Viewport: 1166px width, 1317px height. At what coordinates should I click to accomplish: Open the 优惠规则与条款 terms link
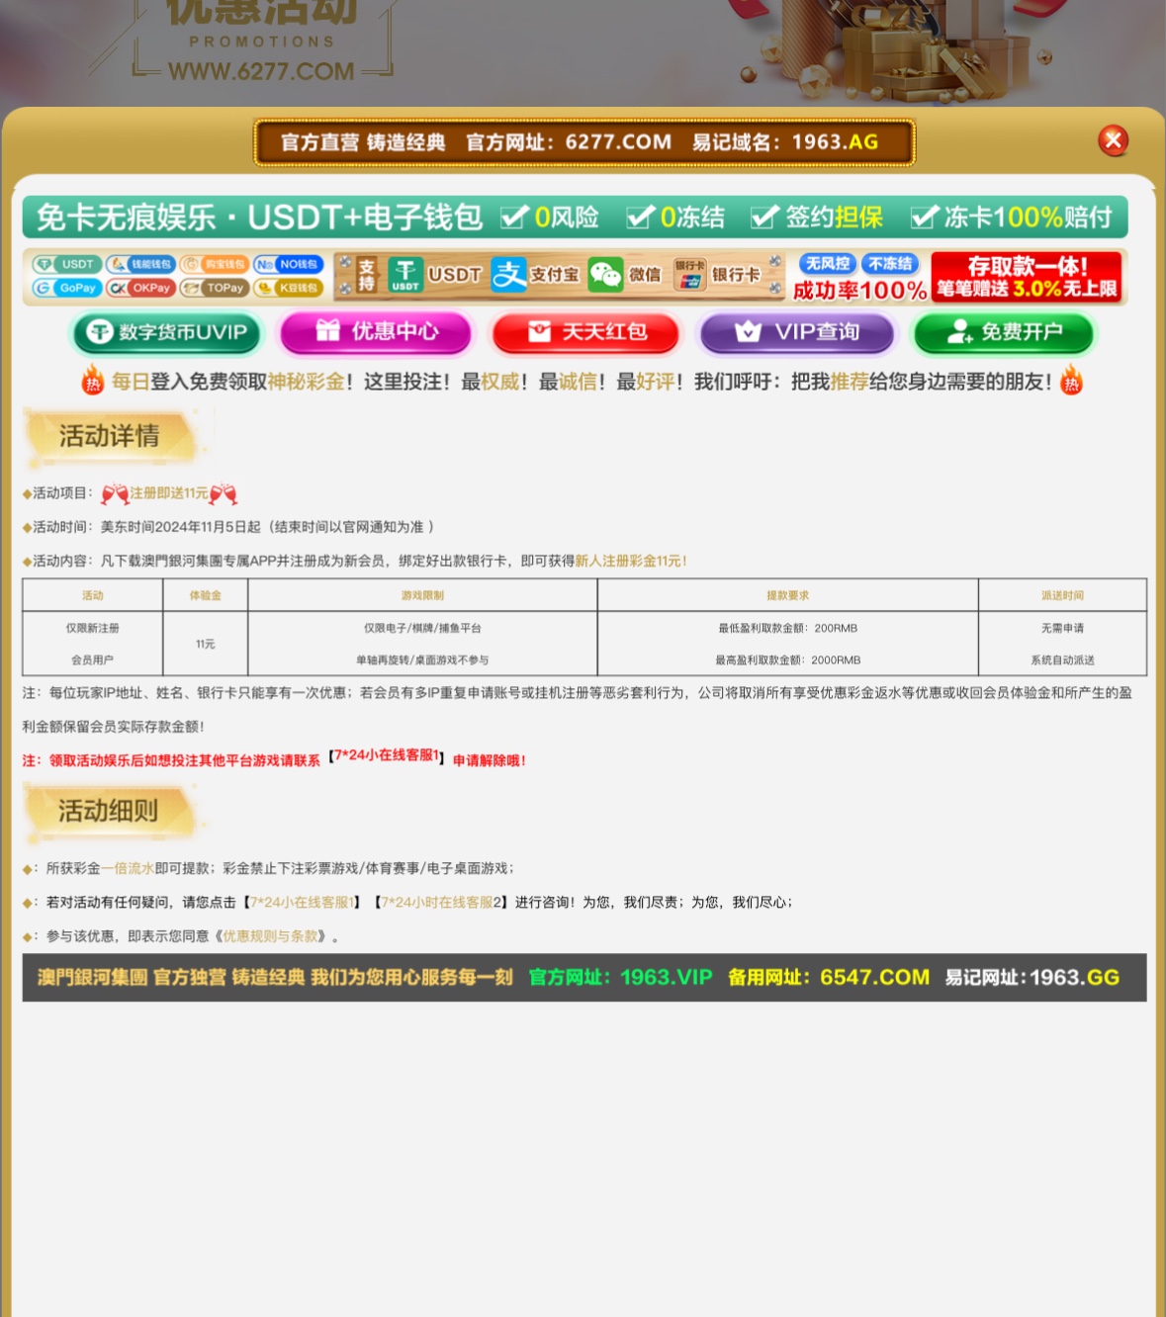point(270,935)
